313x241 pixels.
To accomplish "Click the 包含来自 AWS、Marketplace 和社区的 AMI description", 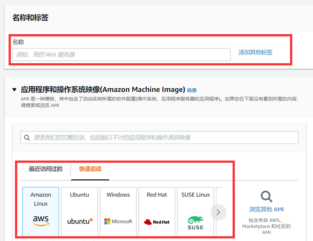I will (266, 226).
